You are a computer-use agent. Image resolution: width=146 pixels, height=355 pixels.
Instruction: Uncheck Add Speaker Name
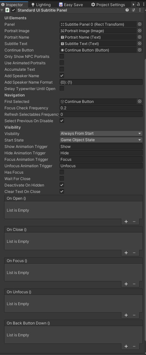pyautogui.click(x=62, y=76)
